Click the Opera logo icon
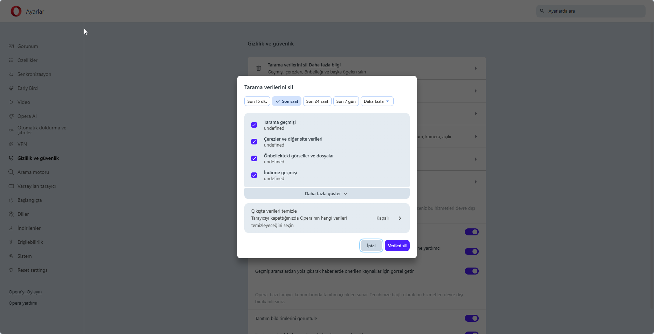 (x=16, y=11)
